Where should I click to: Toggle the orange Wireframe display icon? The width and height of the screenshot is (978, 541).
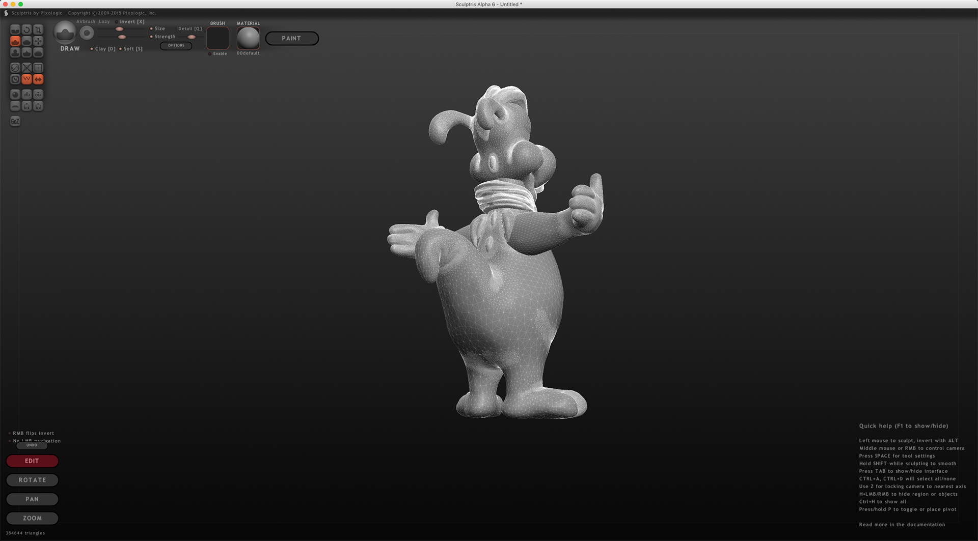point(26,79)
